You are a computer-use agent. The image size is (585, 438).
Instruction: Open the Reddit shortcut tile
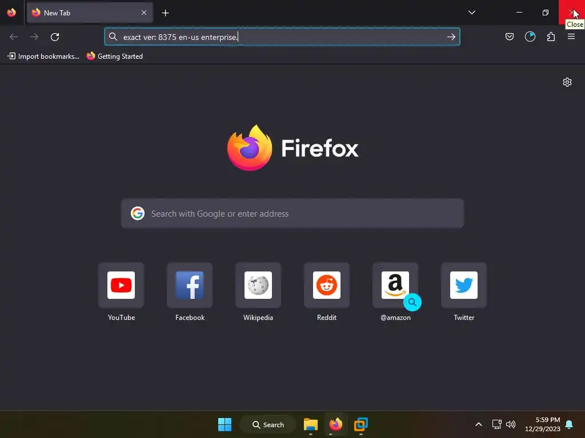click(x=327, y=285)
